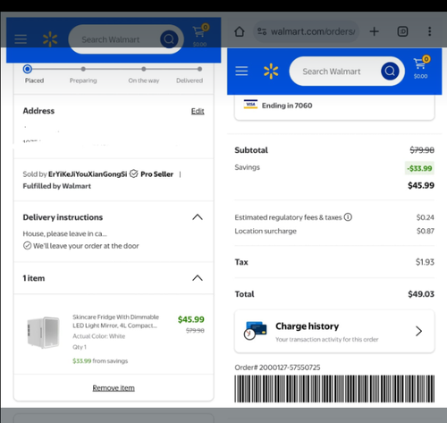447x423 pixels.
Task: Click 'Fulfilled by Walmart' text
Action: point(57,186)
